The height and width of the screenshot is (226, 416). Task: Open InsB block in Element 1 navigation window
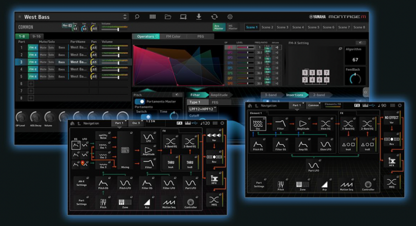click(x=367, y=145)
